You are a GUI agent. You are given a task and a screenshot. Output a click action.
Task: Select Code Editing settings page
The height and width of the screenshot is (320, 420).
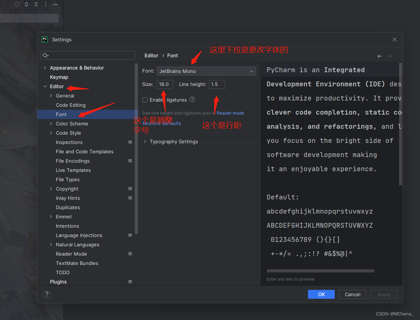point(71,105)
